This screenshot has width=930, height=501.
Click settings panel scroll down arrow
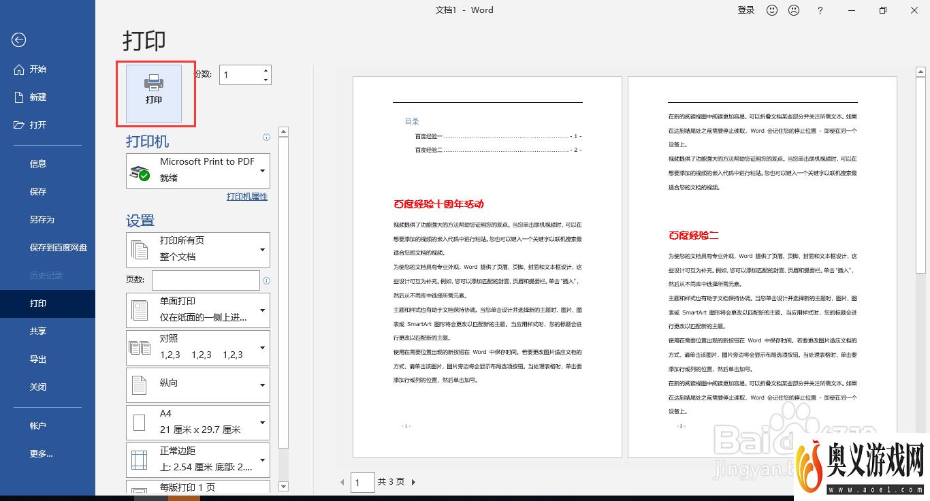[284, 487]
